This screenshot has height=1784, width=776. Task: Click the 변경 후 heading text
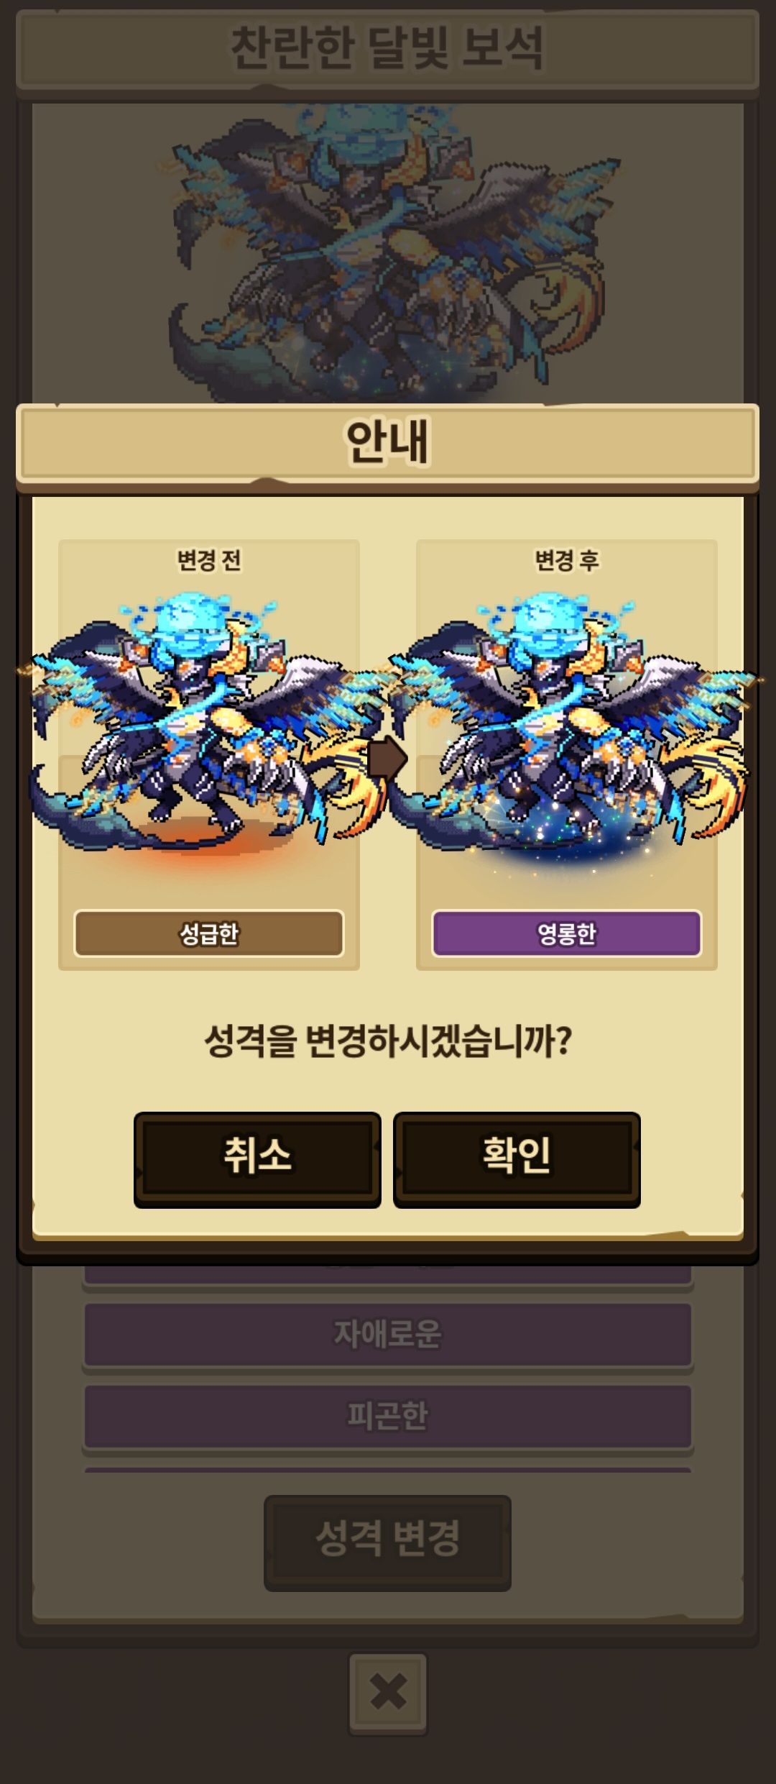[x=567, y=560]
